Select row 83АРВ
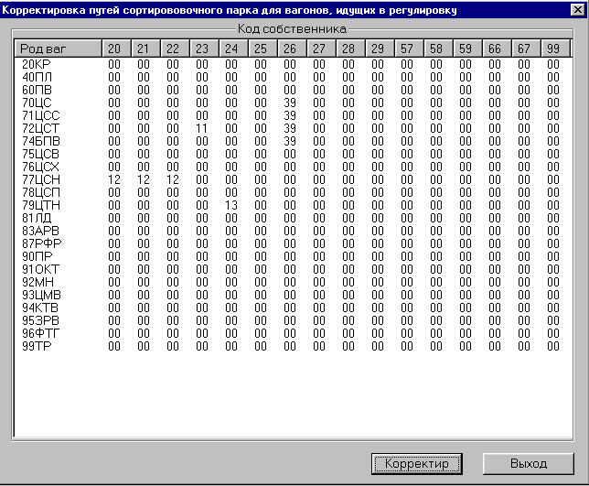Viewport: 589px width, 486px height. [293, 231]
